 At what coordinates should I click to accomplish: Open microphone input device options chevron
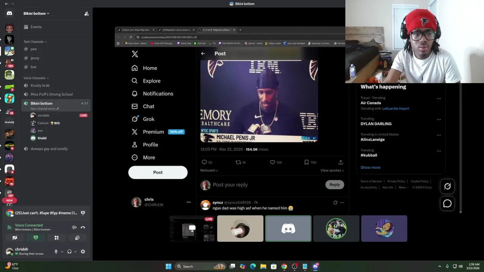tap(62, 252)
